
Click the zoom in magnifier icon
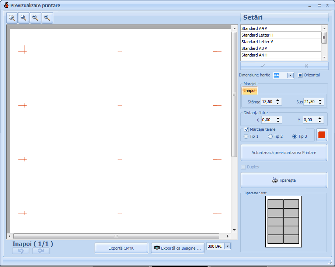point(47,18)
